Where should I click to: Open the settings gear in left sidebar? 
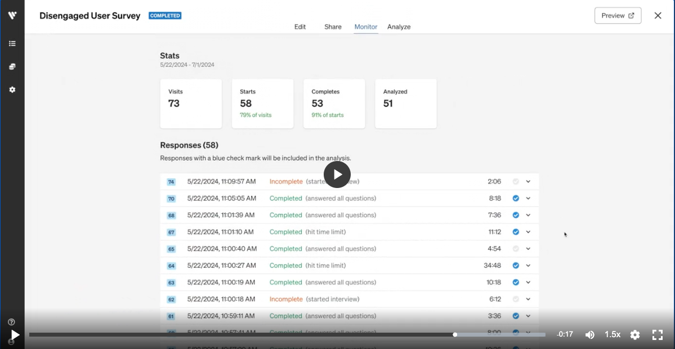12,90
